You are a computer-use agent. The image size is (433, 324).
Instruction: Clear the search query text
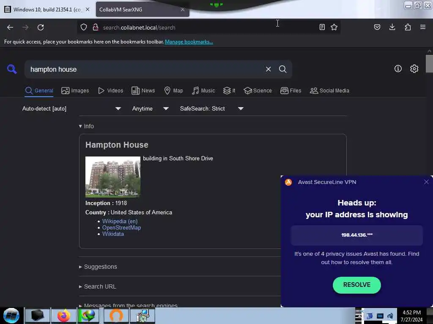[x=268, y=69]
